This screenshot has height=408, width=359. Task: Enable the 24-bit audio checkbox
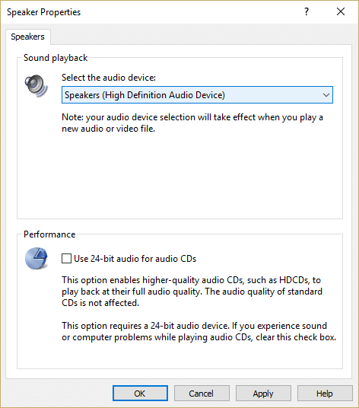coord(66,259)
